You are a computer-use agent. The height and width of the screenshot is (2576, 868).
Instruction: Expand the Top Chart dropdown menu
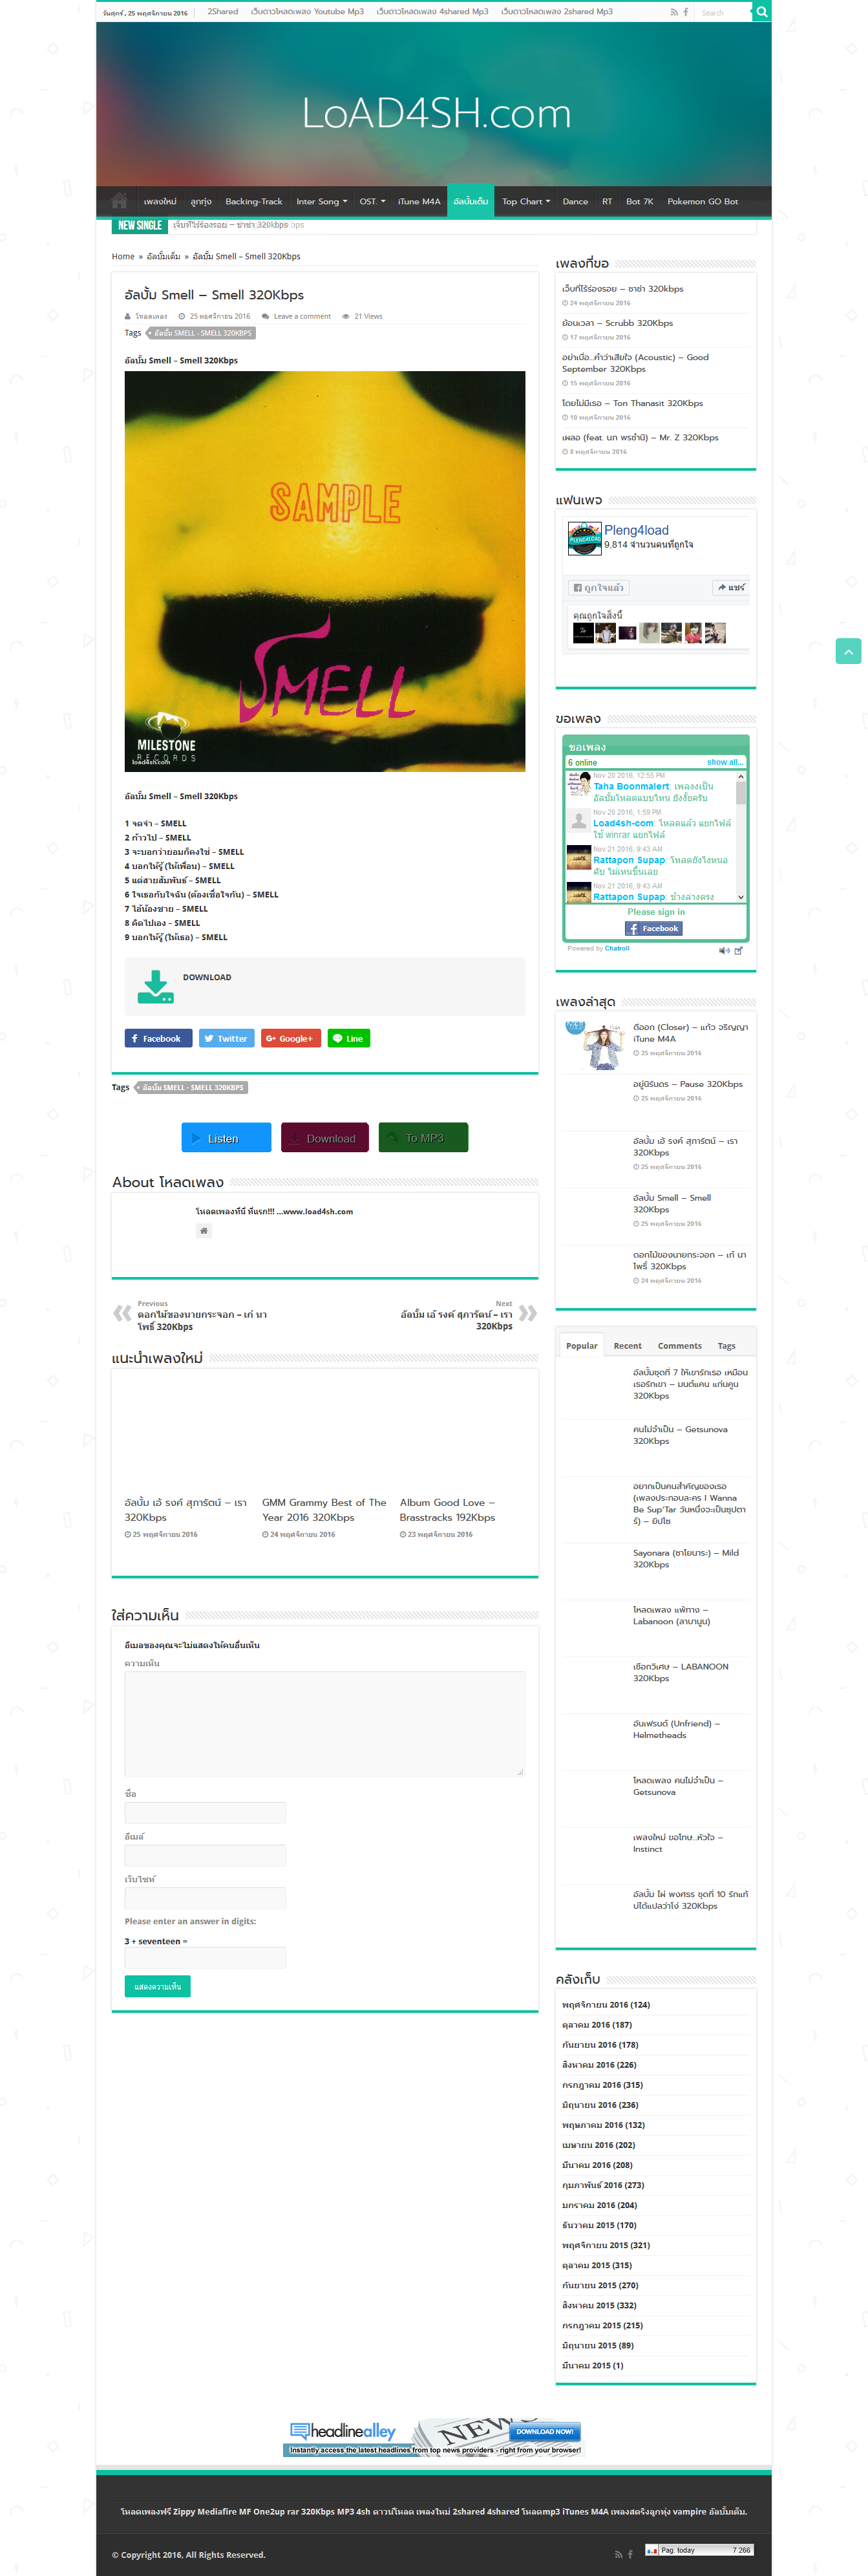coord(526,201)
